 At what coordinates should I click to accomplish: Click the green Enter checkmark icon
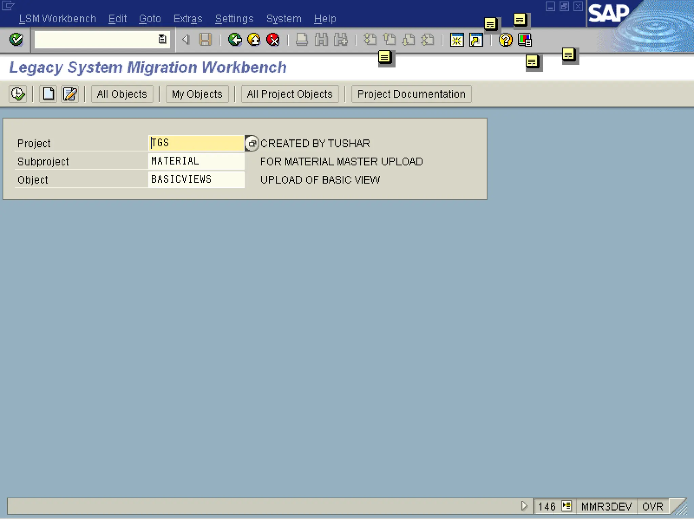[x=16, y=40]
